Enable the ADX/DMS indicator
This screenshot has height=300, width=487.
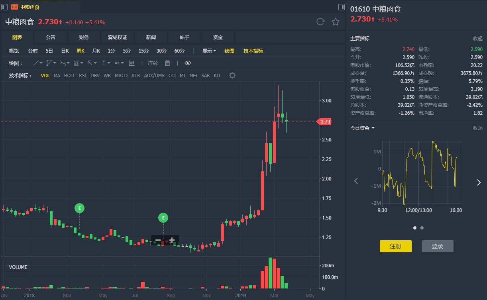point(154,75)
